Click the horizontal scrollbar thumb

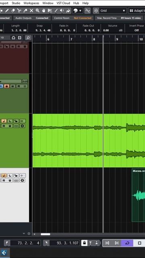[46, 234]
